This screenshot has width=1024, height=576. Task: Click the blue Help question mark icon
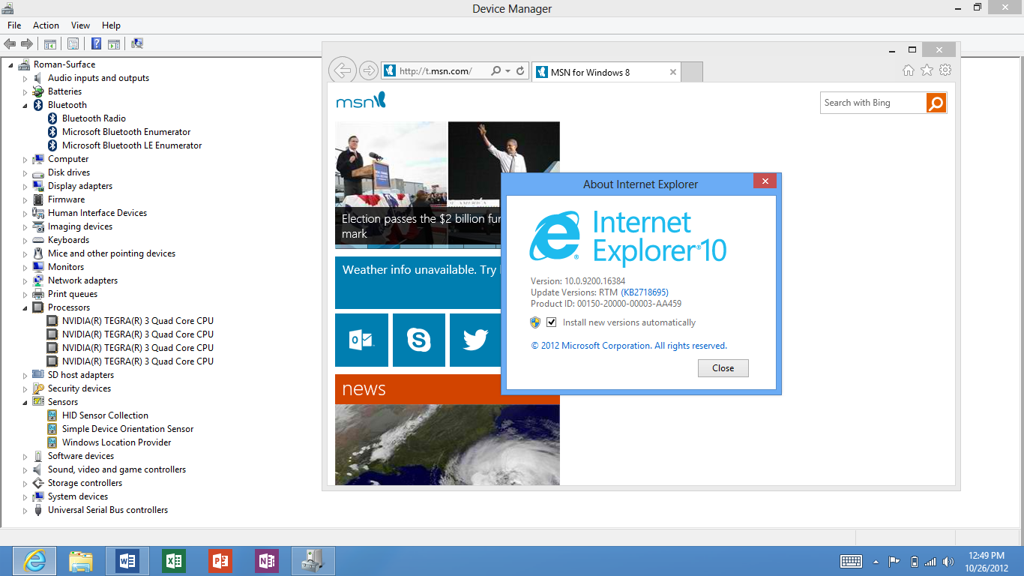pyautogui.click(x=96, y=44)
